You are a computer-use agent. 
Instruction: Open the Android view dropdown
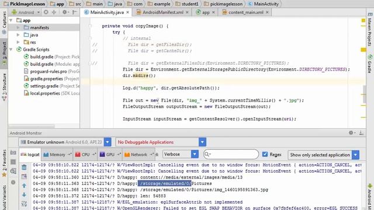tap(26, 12)
